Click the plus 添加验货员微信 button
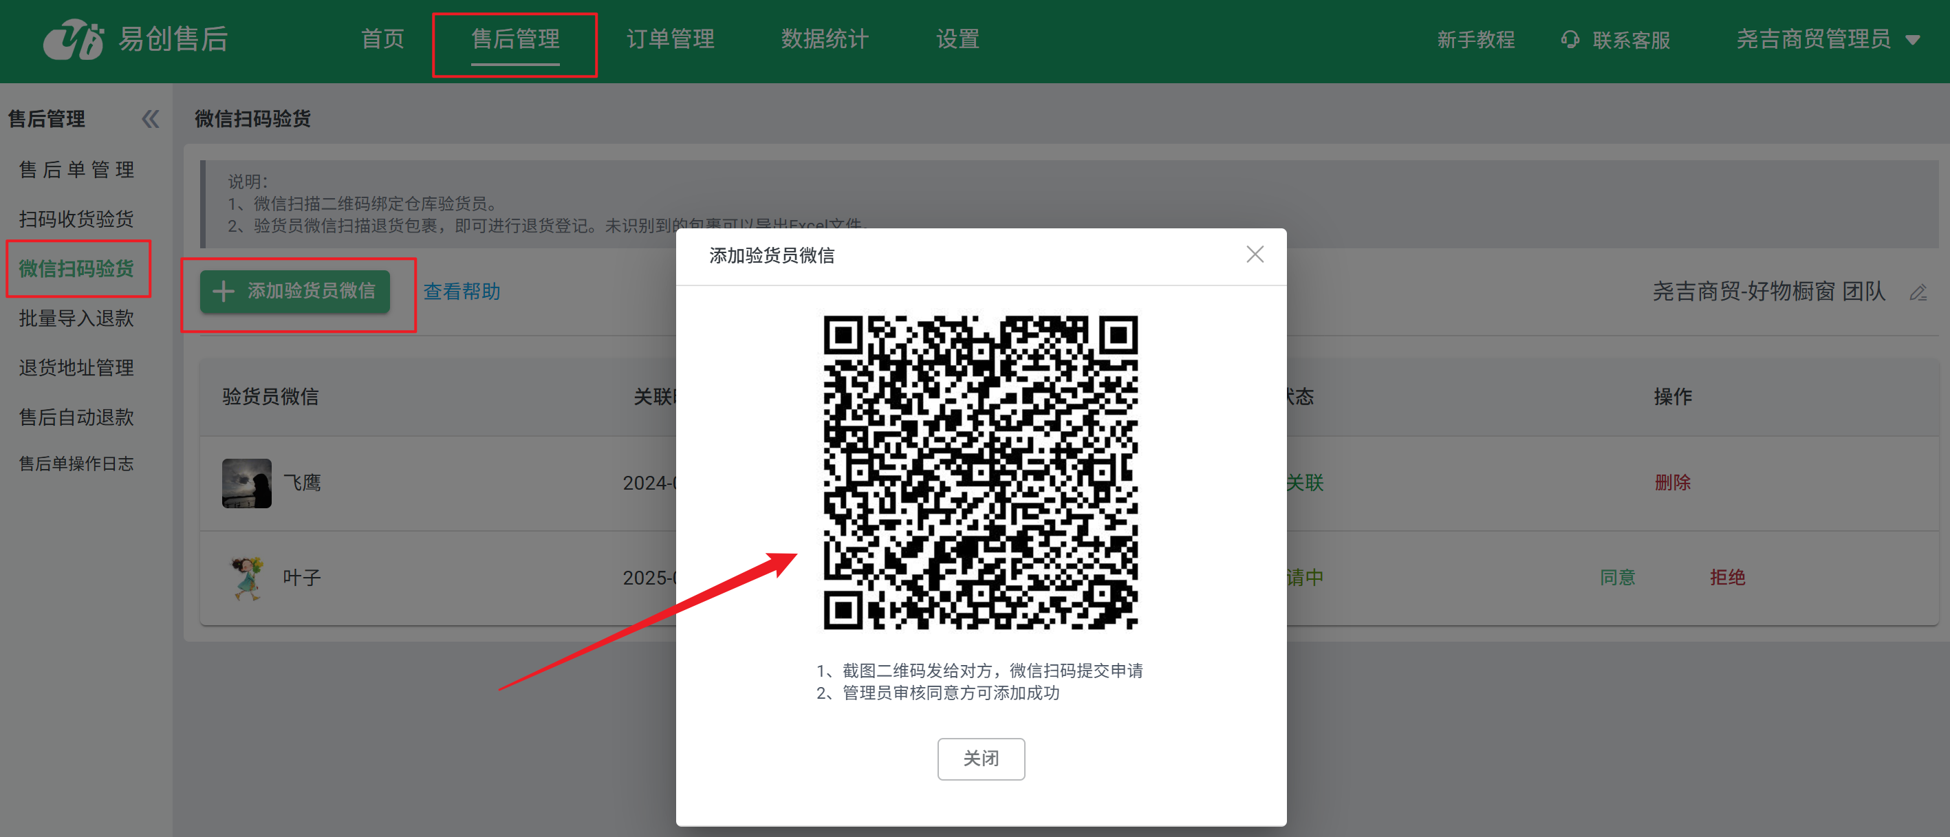1950x837 pixels. click(x=294, y=292)
